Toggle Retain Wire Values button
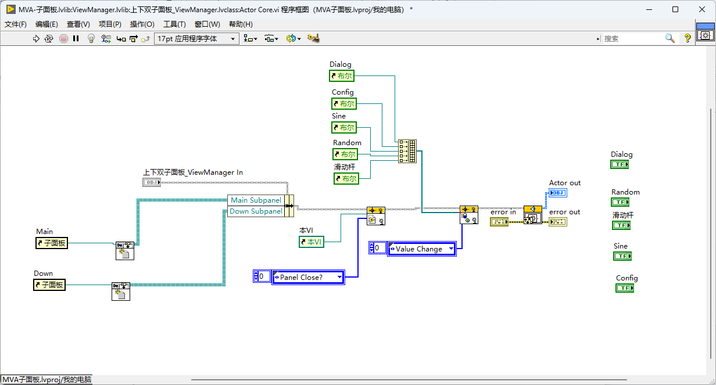The image size is (716, 385). [106, 38]
